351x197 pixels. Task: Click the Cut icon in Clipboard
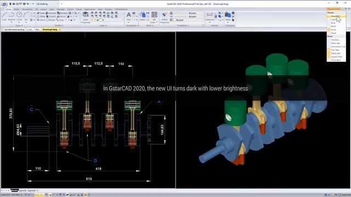[x=233, y=16]
